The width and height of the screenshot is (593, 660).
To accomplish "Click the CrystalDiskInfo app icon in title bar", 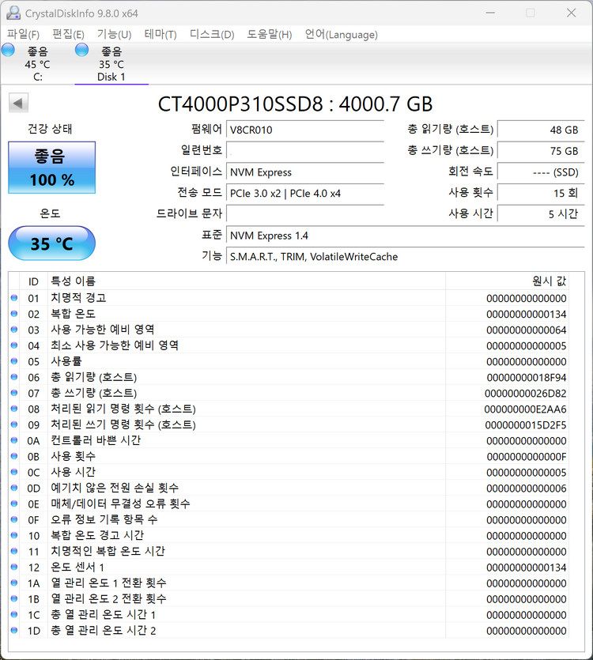I will pos(13,13).
